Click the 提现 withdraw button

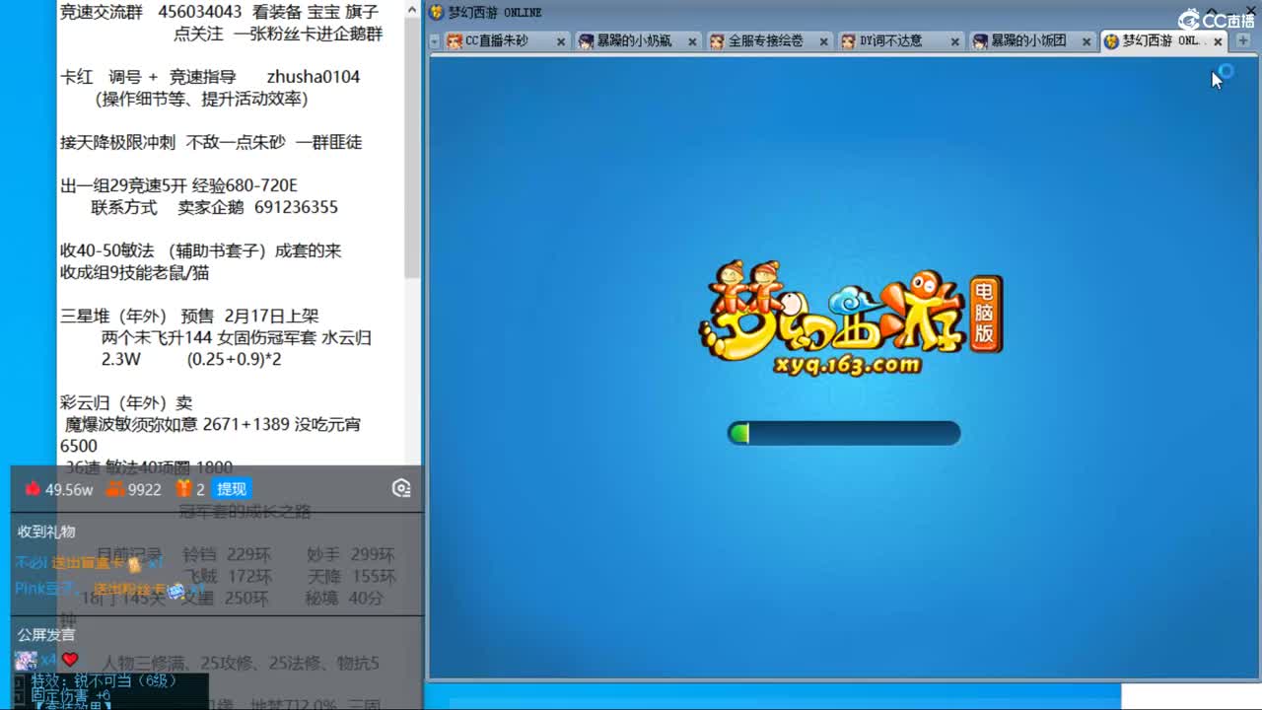(x=232, y=489)
